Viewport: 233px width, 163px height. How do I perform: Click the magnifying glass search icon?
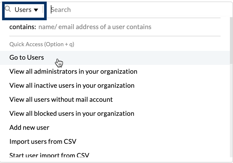8,9
